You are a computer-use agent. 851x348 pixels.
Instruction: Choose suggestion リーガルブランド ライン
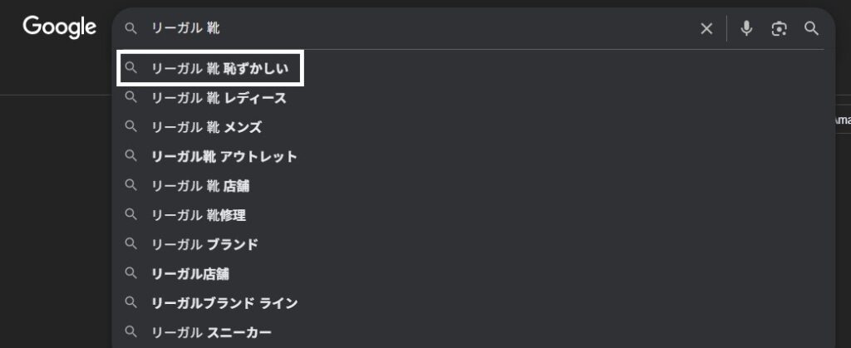point(224,303)
